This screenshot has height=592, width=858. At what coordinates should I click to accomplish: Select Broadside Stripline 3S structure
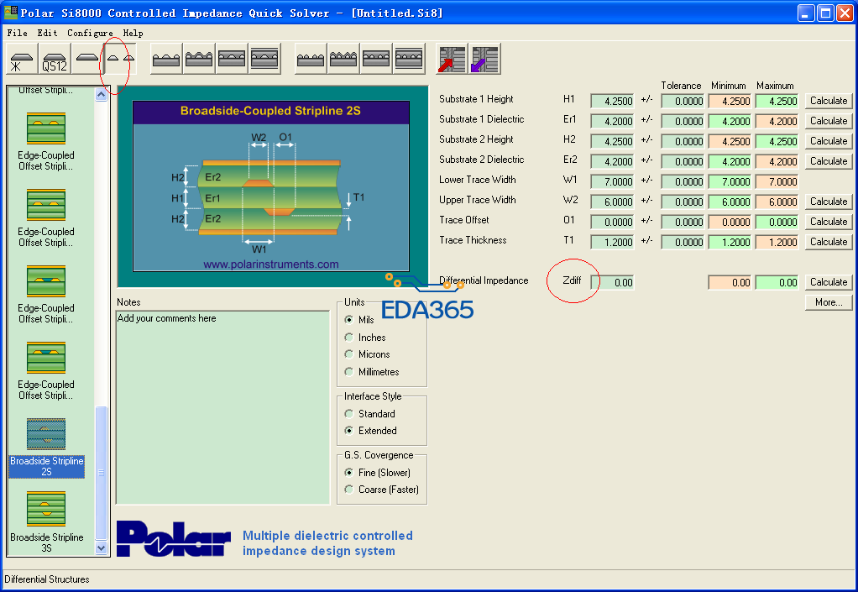pyautogui.click(x=46, y=522)
